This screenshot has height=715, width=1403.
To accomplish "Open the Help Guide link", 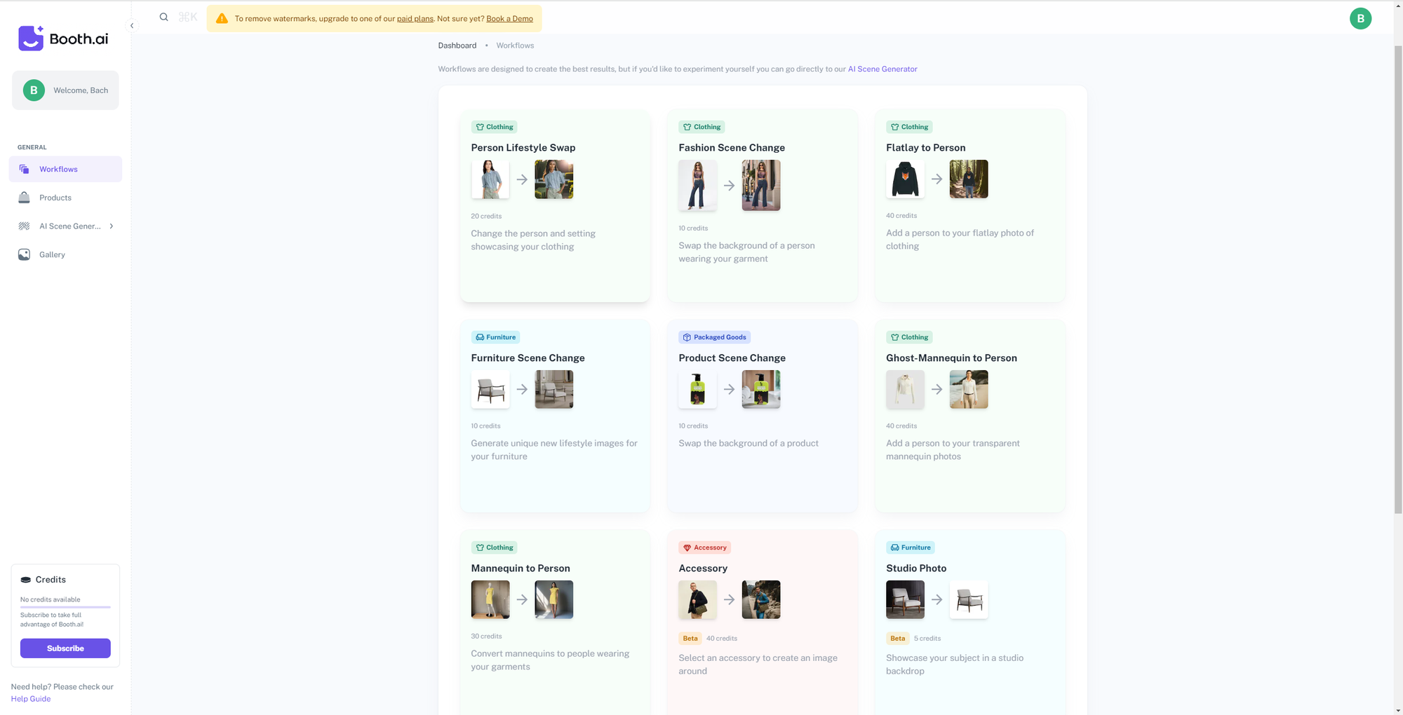I will coord(31,699).
